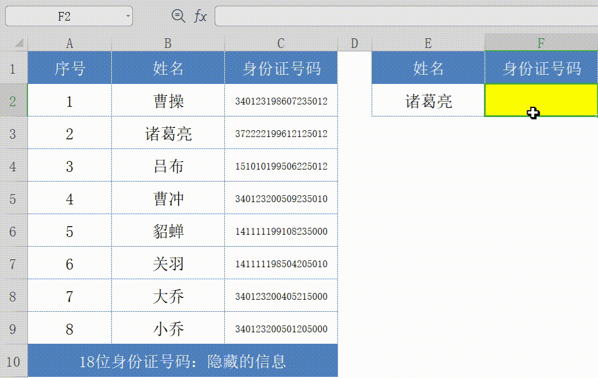Select the cell containing 小乔

pyautogui.click(x=167, y=328)
